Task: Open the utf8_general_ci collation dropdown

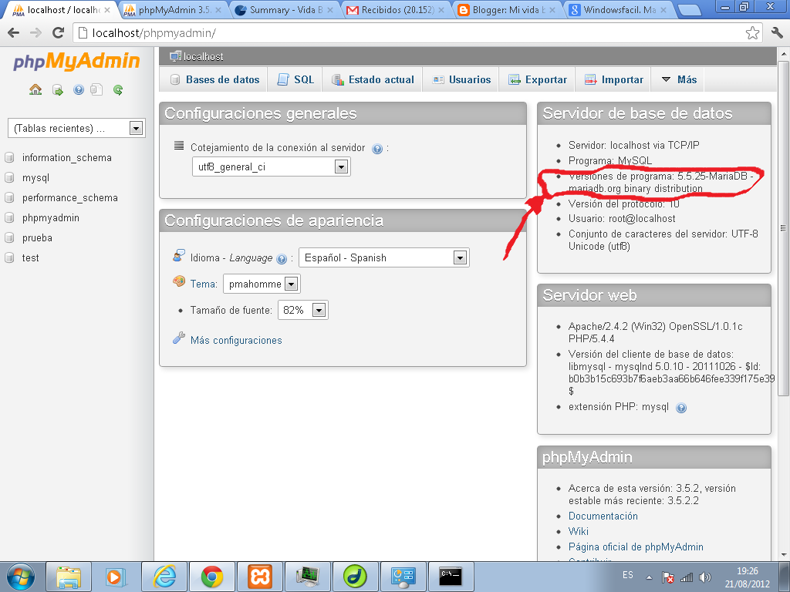Action: [271, 167]
